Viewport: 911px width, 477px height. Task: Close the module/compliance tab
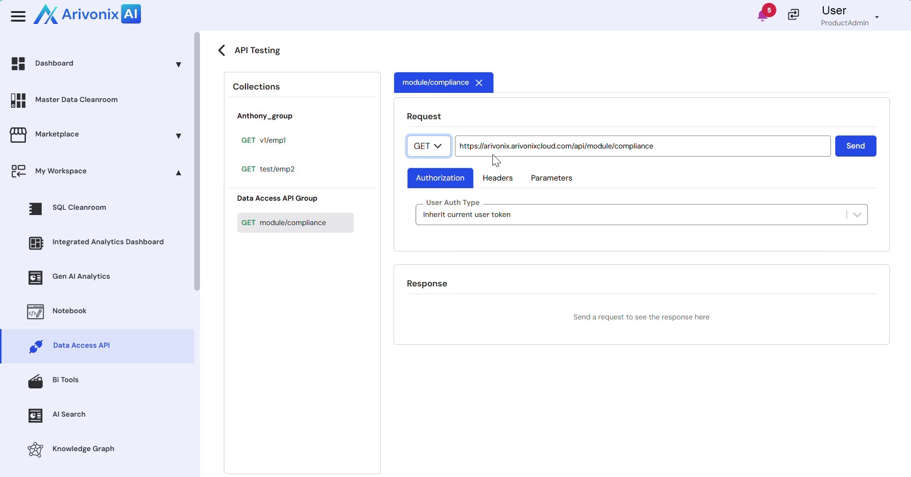click(x=479, y=83)
